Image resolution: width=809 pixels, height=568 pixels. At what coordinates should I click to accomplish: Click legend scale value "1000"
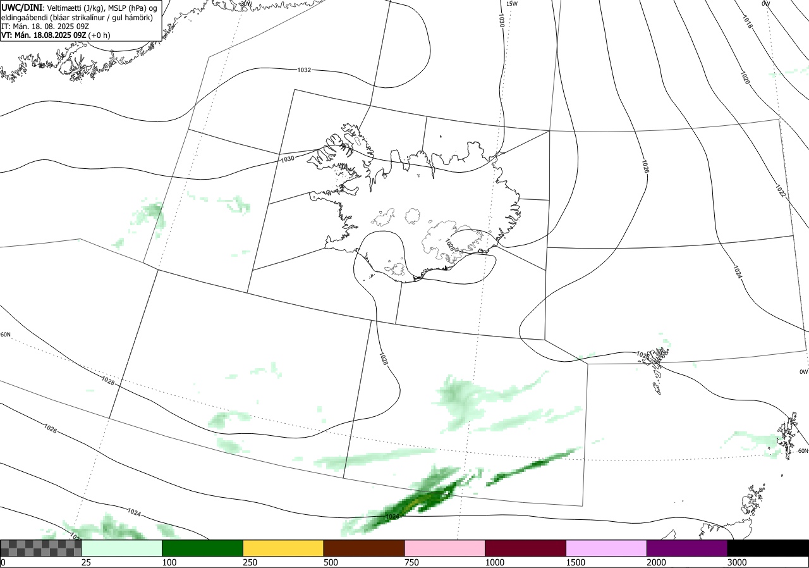(494, 562)
